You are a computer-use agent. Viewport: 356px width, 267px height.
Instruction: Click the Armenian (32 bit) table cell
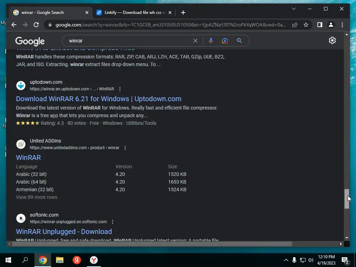(x=35, y=189)
